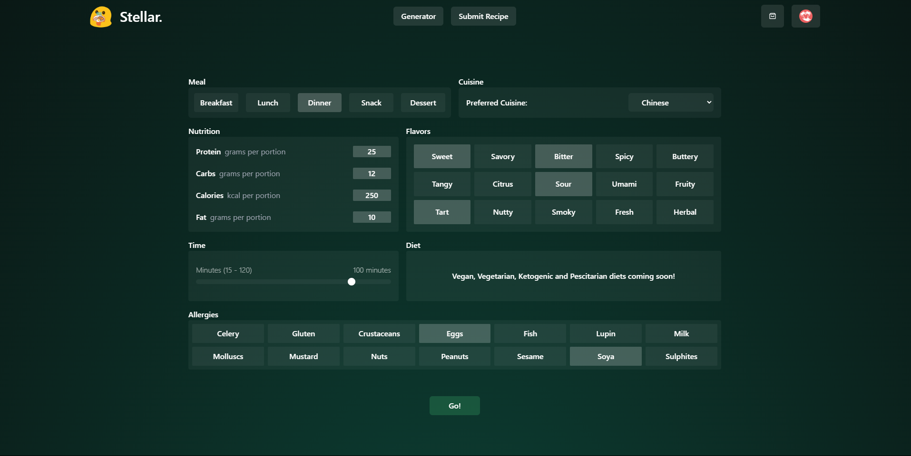The height and width of the screenshot is (456, 911).
Task: Open the saved recipes bookmark icon
Action: [773, 16]
